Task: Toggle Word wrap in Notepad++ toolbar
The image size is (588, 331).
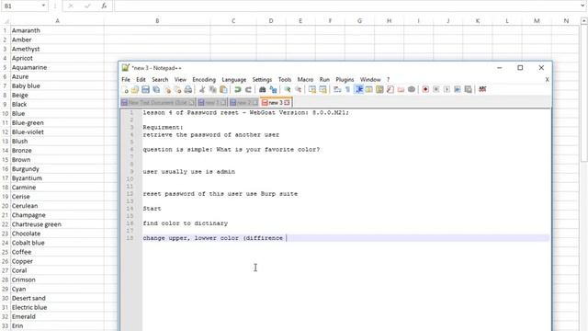Action: coord(337,89)
